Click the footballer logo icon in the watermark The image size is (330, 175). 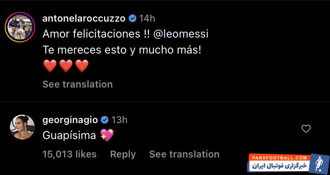tap(319, 163)
